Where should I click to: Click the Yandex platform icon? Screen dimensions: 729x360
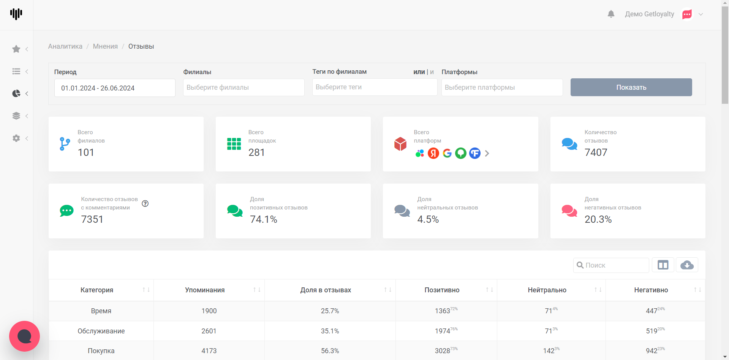433,153
